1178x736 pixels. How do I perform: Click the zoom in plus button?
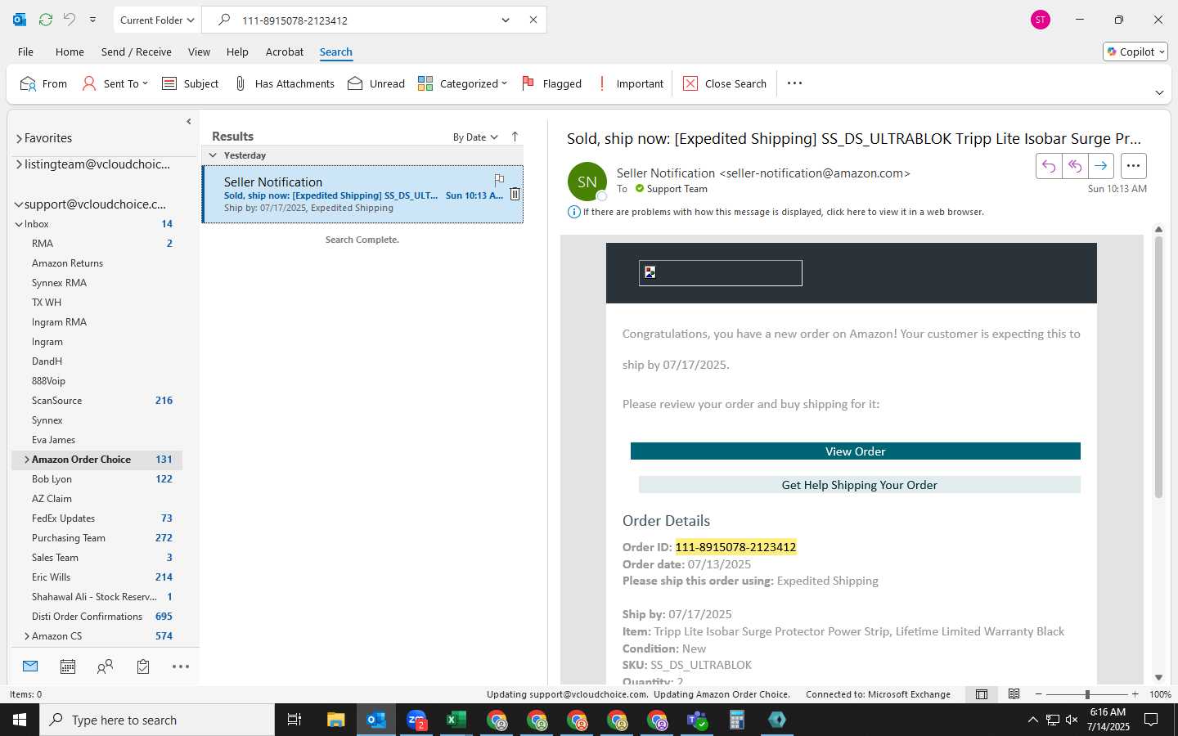1135,694
